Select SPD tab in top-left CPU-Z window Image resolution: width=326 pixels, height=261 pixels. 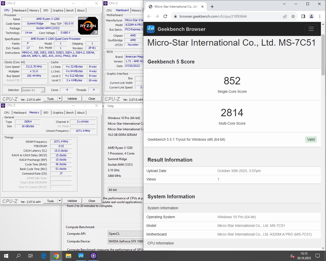[x=46, y=10]
